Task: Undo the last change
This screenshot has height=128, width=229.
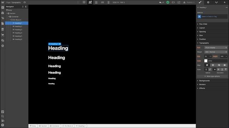Action: tap(160, 2)
